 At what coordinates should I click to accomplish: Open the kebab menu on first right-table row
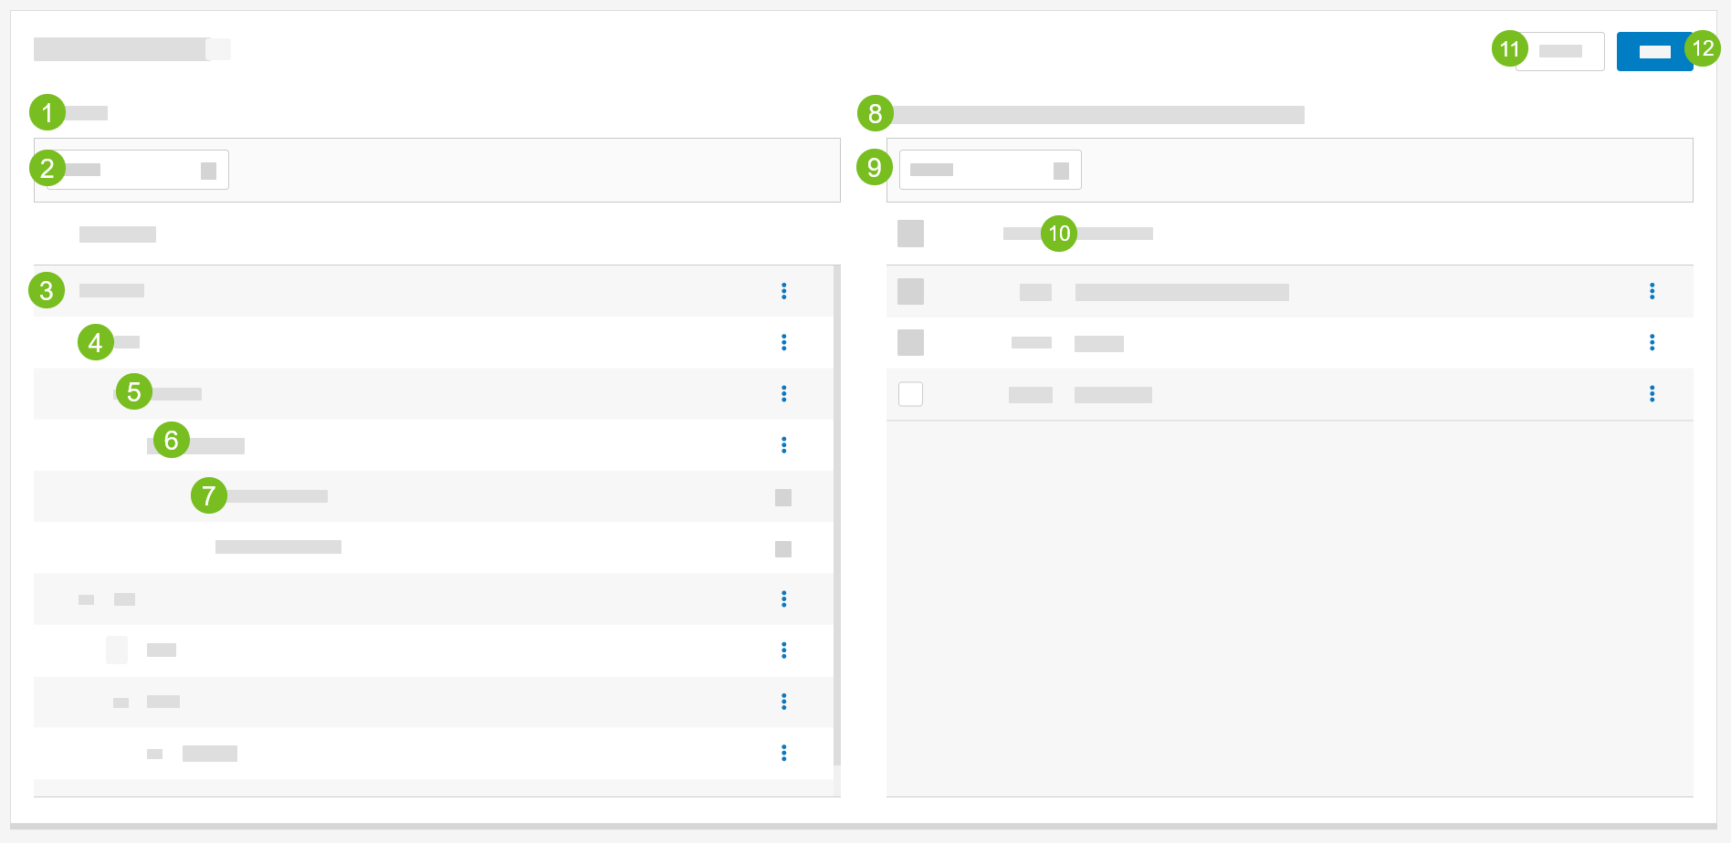coord(1652,291)
